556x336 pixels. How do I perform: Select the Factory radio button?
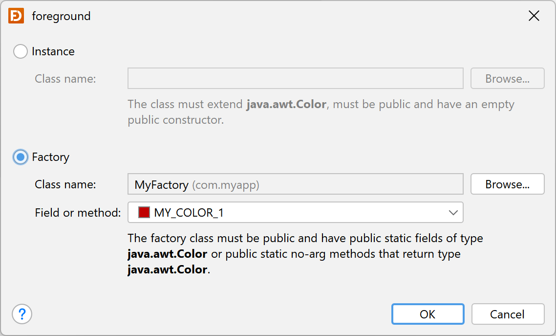[x=20, y=157]
